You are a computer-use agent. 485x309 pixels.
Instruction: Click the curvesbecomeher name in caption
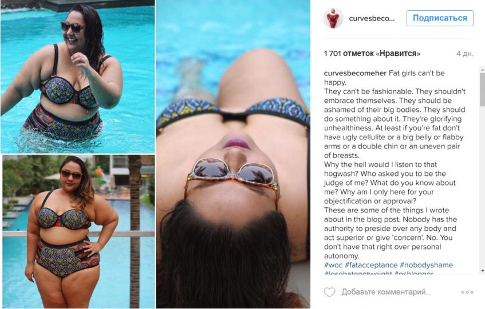point(355,74)
